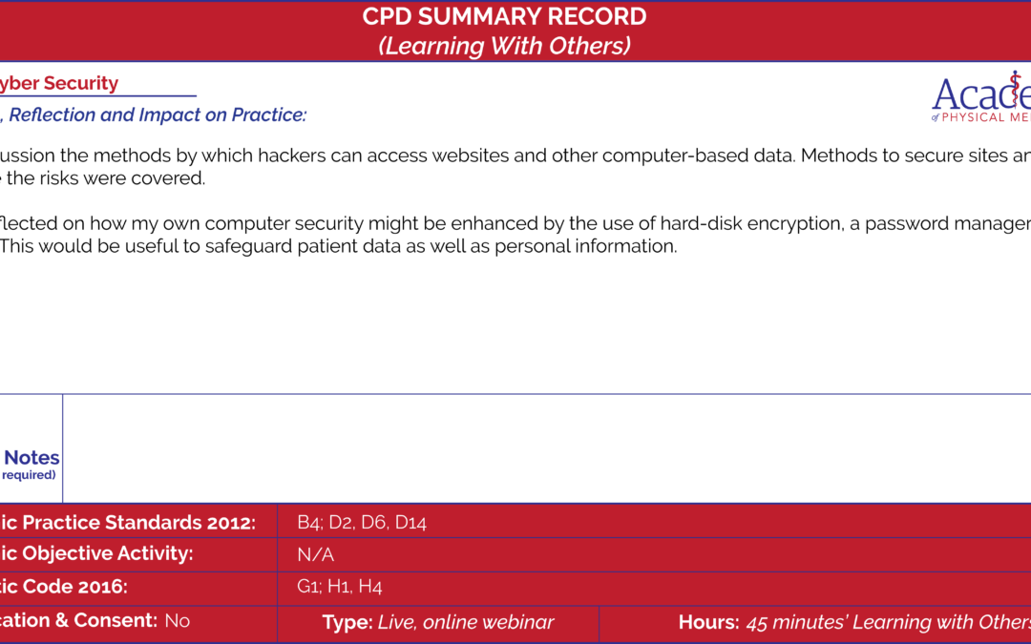Screen dimensions: 1031x644
Task: Click the CPD SUMMARY RECORD title
Action: (x=504, y=16)
